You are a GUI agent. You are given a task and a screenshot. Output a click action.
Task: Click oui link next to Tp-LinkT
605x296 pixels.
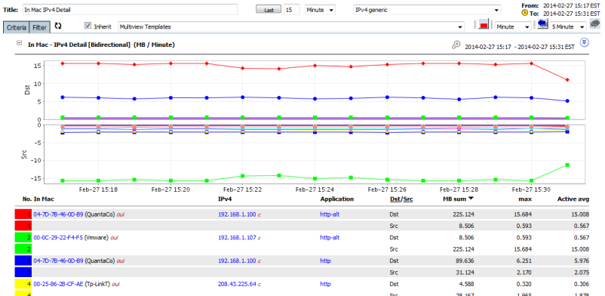click(115, 284)
